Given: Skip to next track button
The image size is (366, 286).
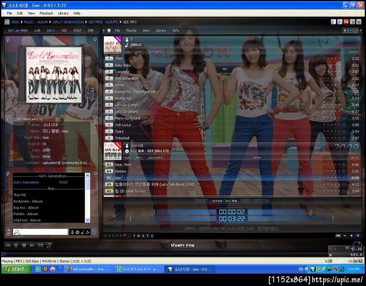Looking at the screenshot, I should [x=32, y=245].
